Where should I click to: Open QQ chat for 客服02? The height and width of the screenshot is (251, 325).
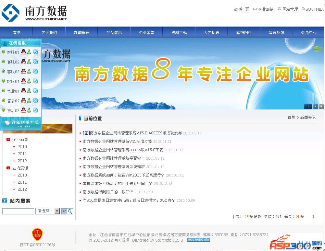(24, 62)
